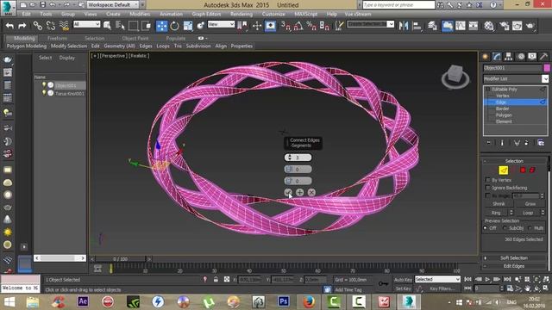552x310 pixels.
Task: Click the Object001 pink color swatch
Action: coord(546,68)
